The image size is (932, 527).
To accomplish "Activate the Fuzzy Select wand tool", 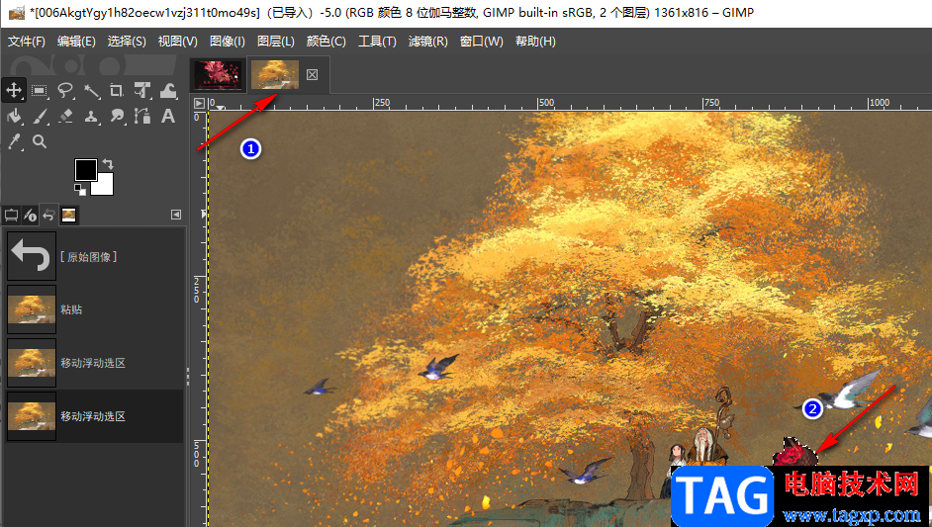I will [x=91, y=90].
